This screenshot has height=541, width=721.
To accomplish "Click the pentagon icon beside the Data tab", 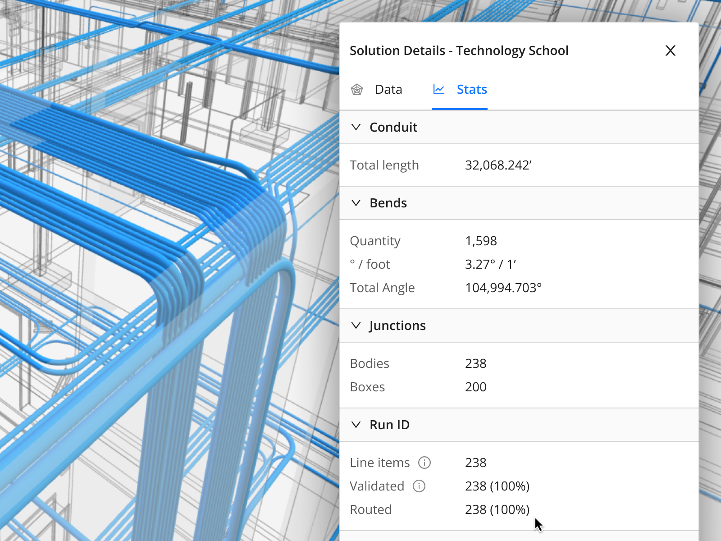I will [357, 89].
